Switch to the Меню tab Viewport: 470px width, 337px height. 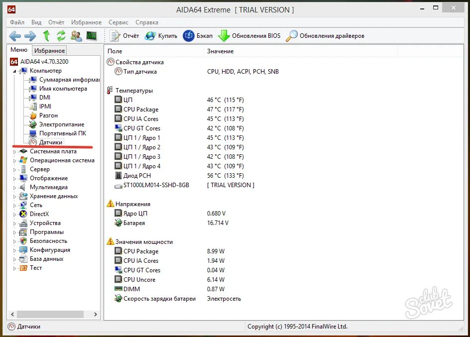[x=19, y=50]
